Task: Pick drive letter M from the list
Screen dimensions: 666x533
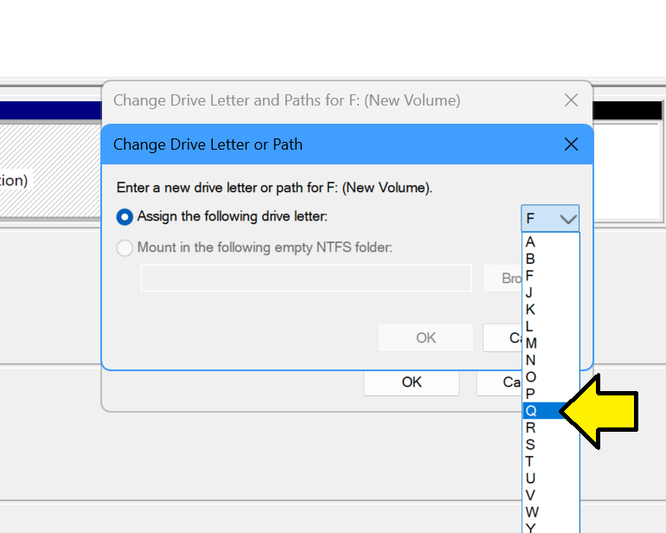Action: [x=531, y=344]
